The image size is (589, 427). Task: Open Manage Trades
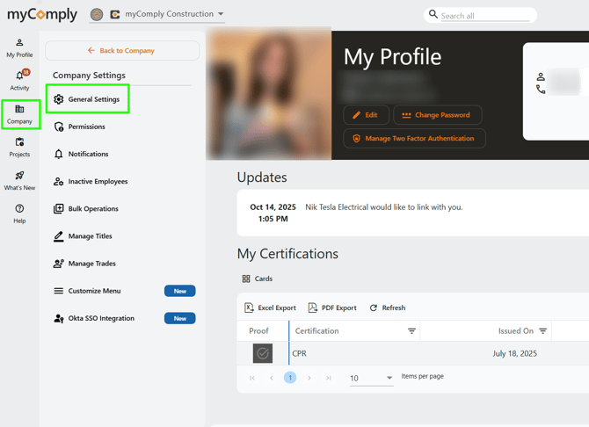pyautogui.click(x=91, y=264)
